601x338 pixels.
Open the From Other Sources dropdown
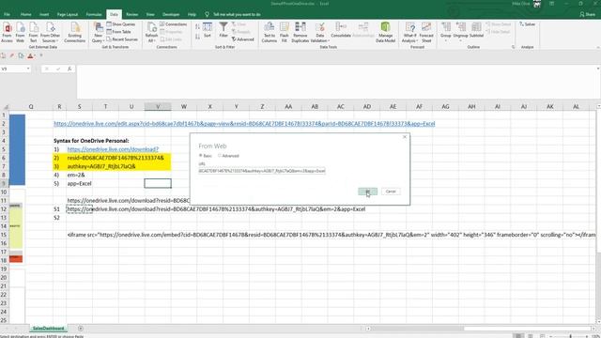pos(50,32)
